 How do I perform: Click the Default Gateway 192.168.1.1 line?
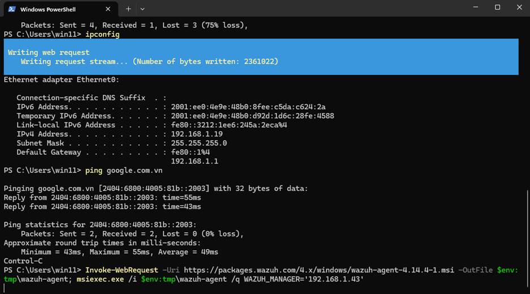tap(194, 161)
